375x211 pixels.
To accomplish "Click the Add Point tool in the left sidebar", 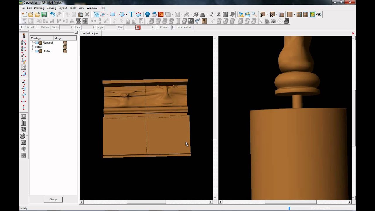I will 24,42.
